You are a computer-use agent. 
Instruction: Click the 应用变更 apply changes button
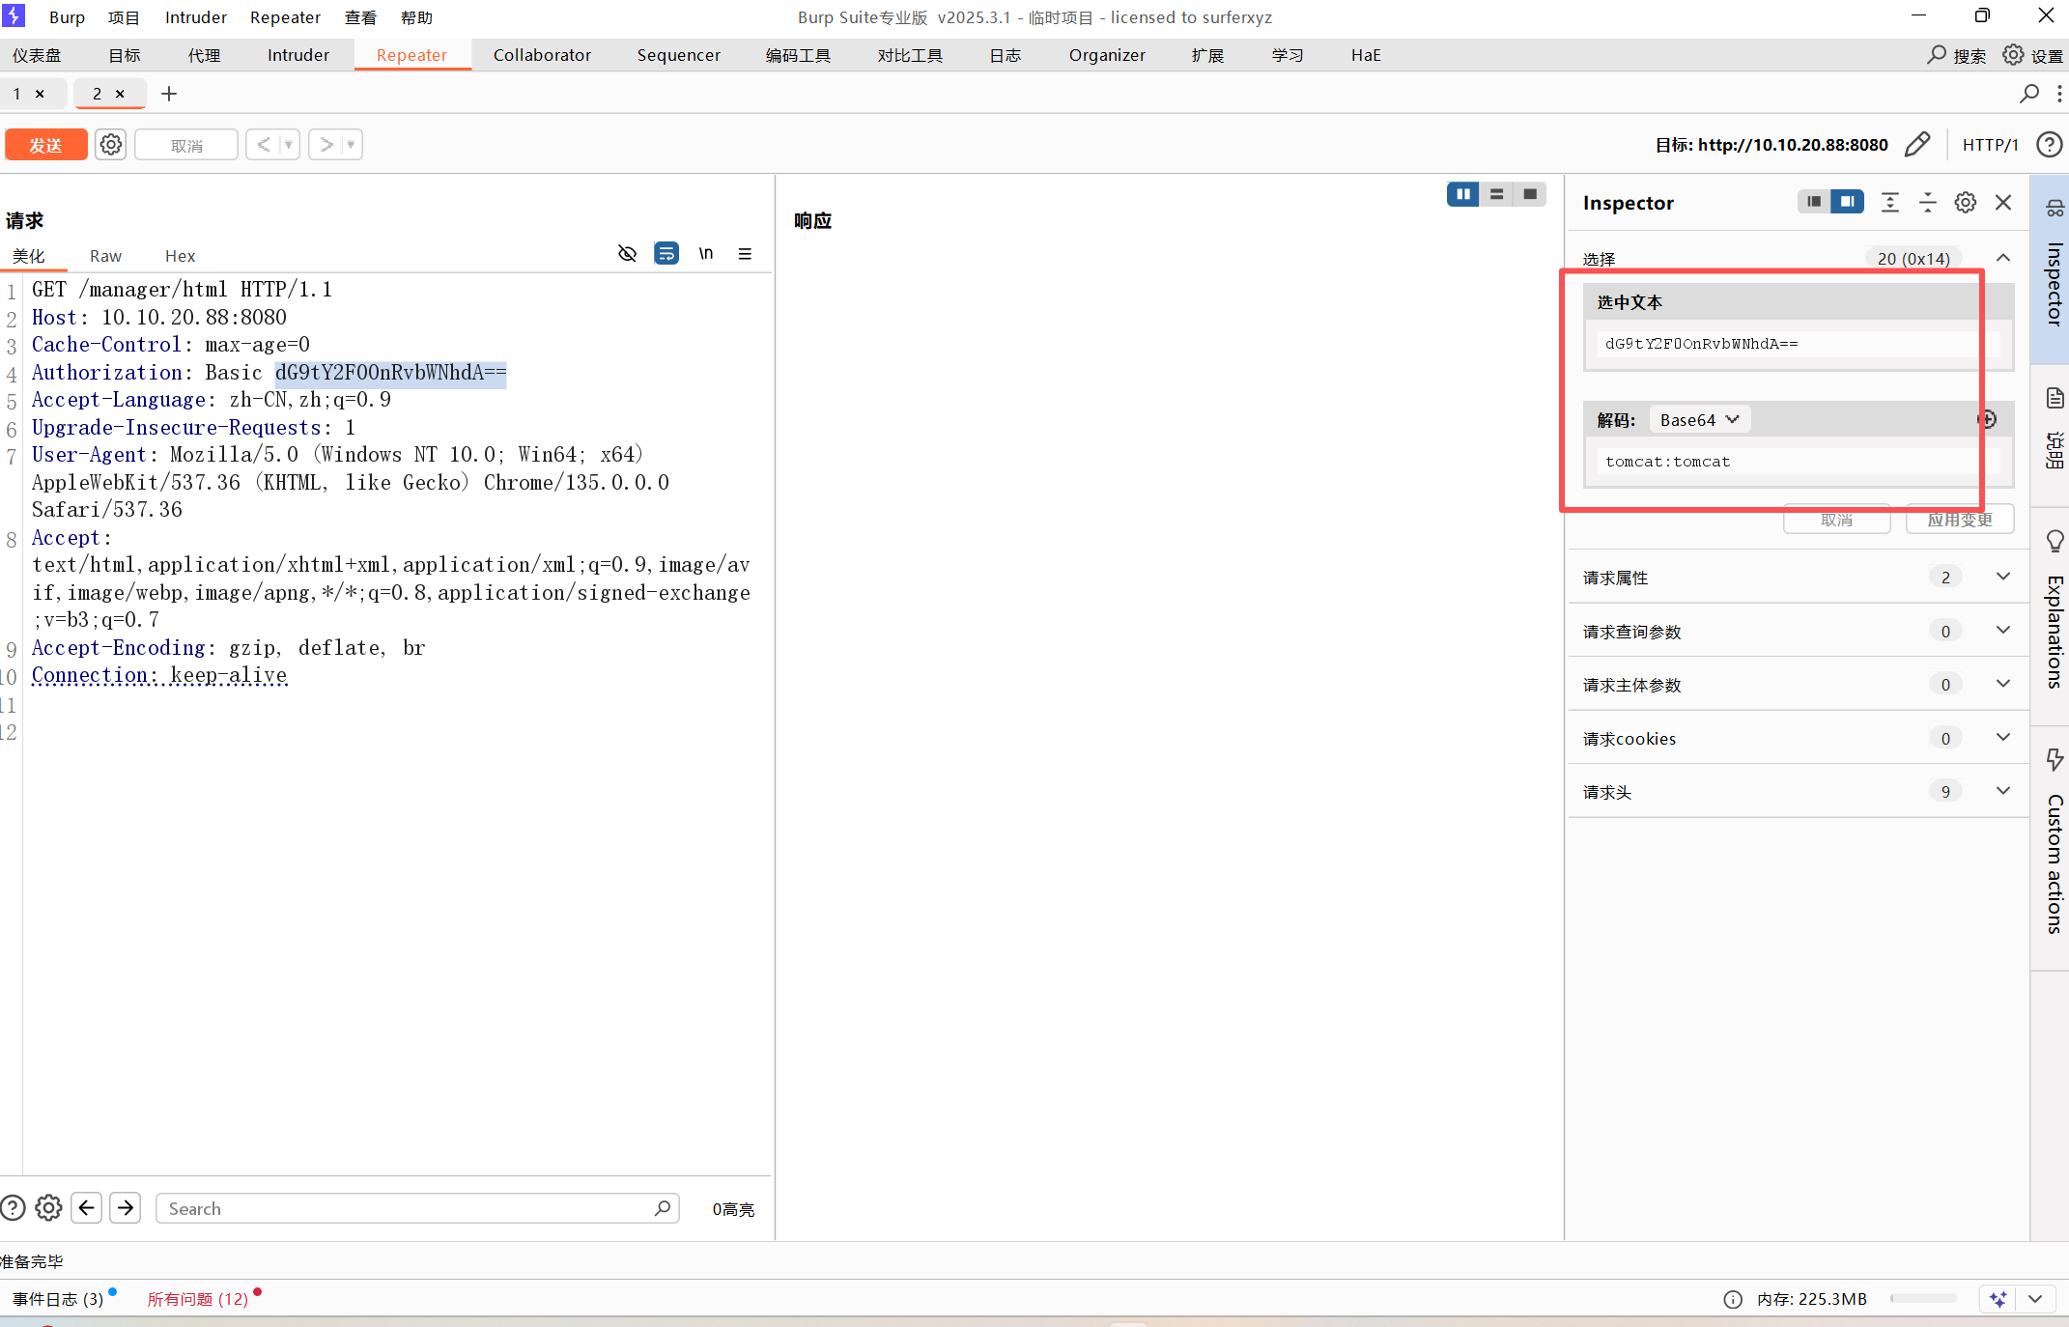coord(1959,520)
